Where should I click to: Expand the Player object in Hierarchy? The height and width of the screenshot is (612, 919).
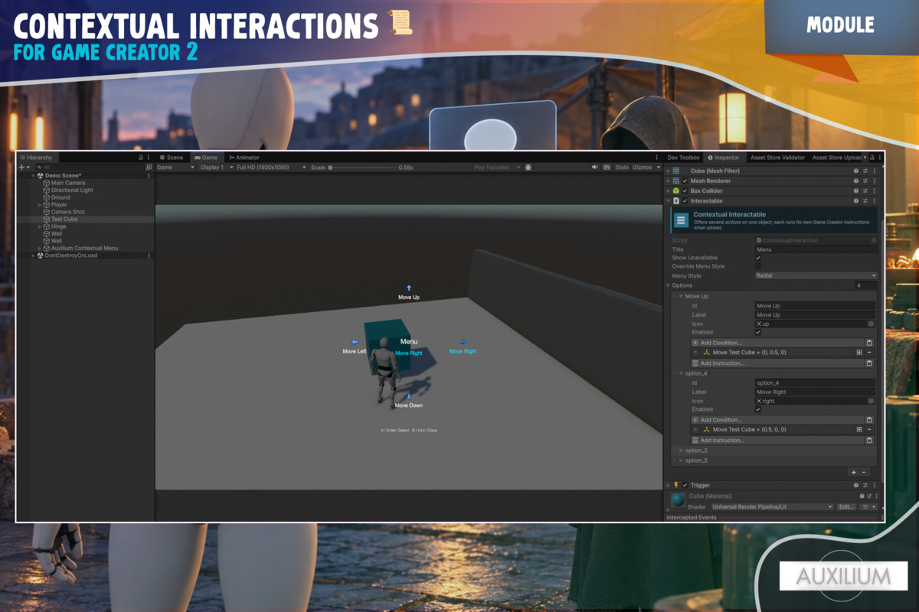[x=40, y=204]
